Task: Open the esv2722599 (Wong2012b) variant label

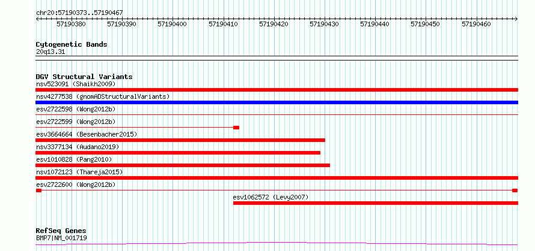Action: tap(76, 122)
